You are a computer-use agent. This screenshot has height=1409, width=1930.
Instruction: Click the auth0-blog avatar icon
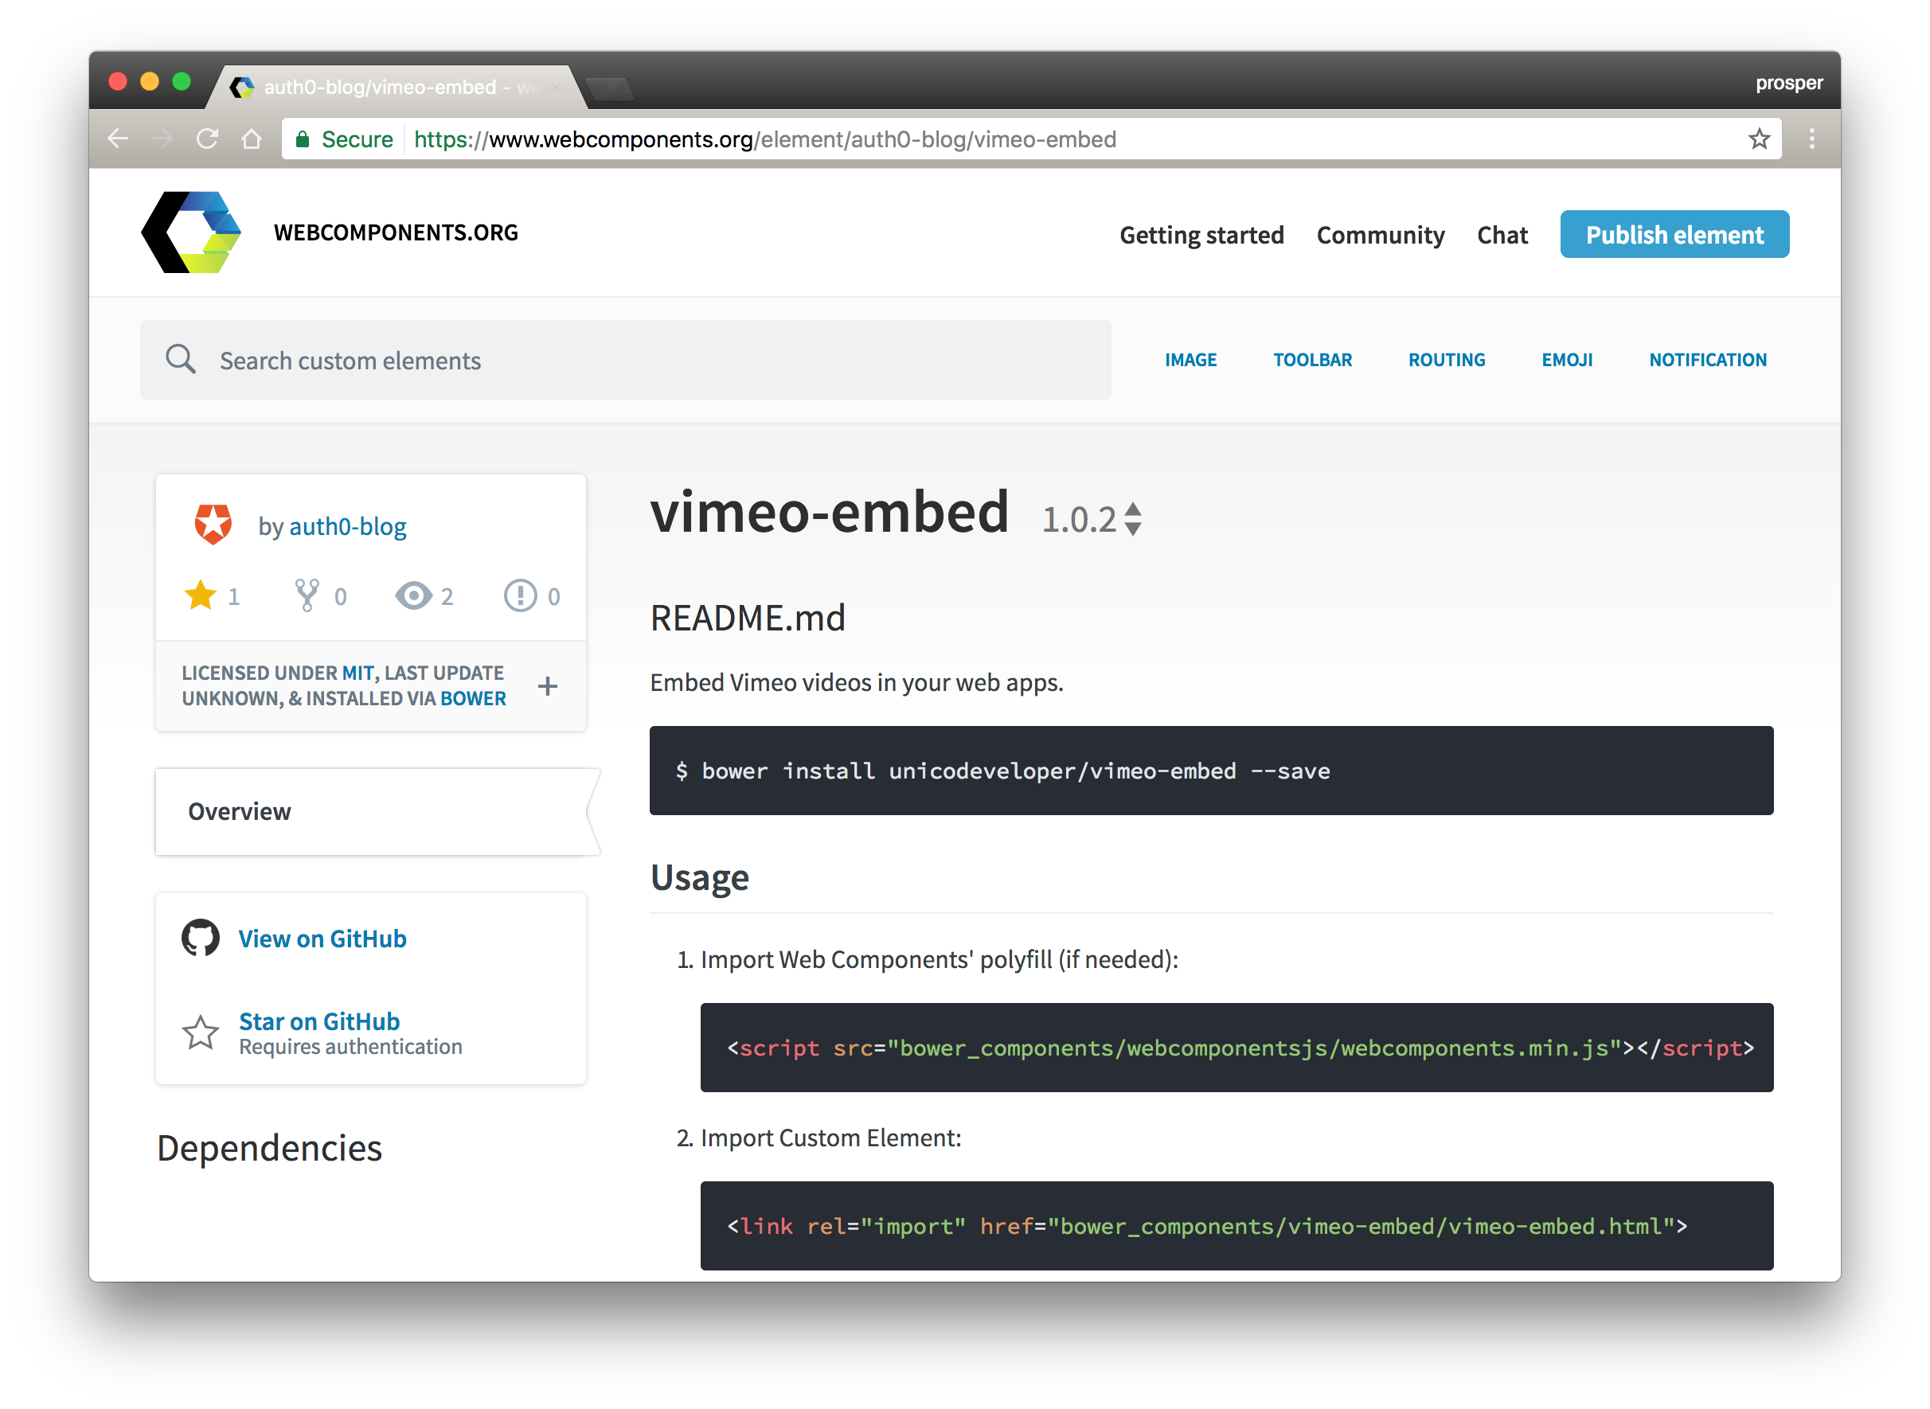coord(213,525)
